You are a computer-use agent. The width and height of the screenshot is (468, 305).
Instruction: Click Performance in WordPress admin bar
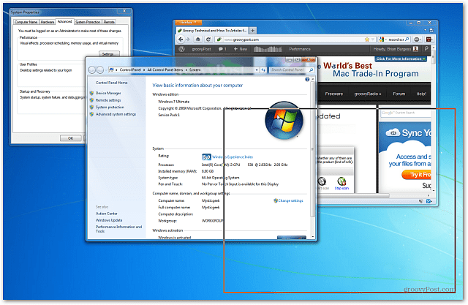tap(300, 49)
